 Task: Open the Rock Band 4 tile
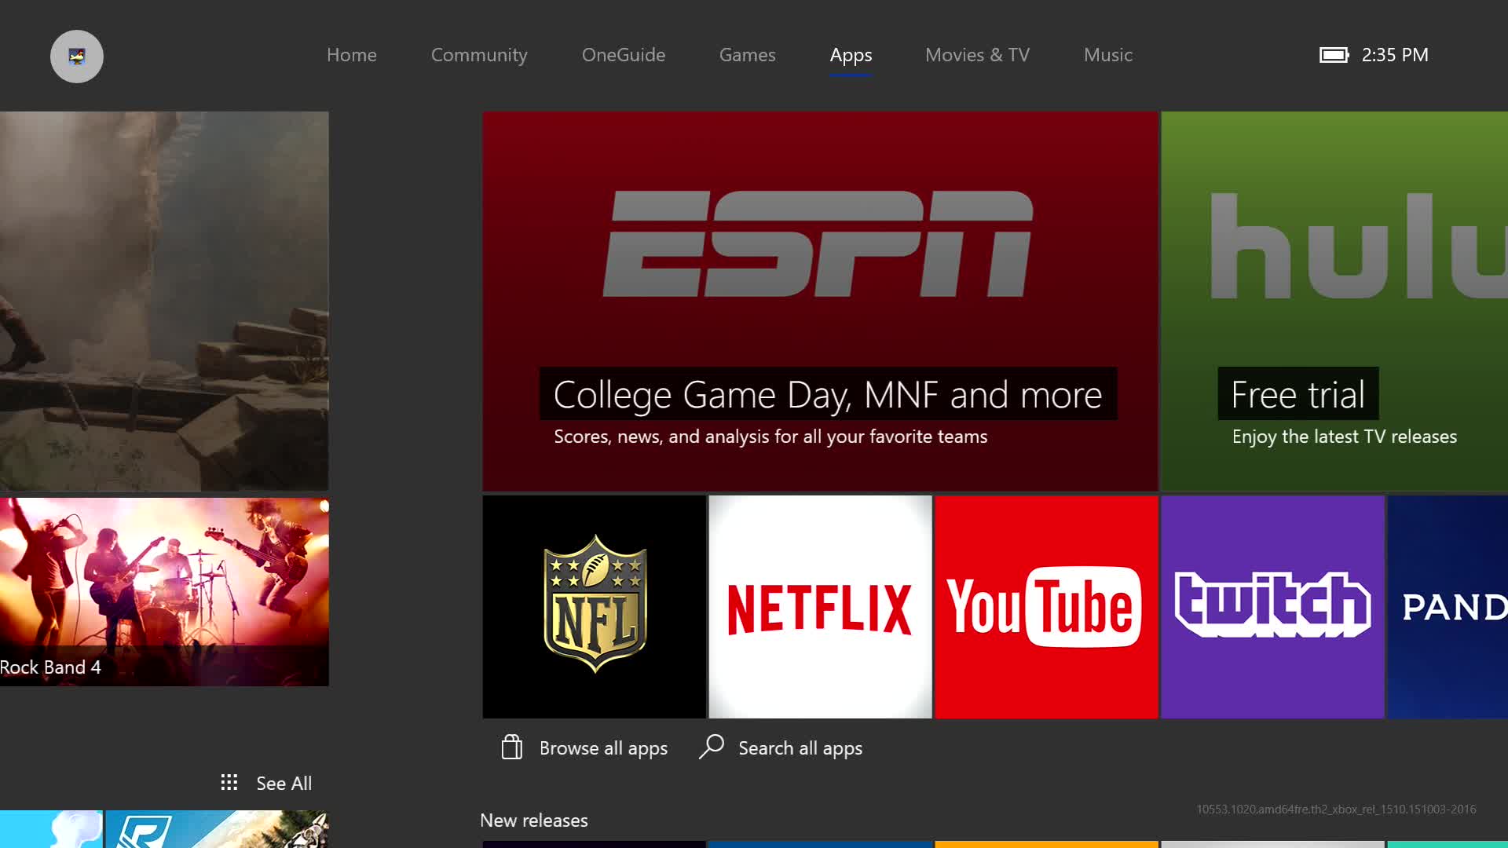coord(164,592)
